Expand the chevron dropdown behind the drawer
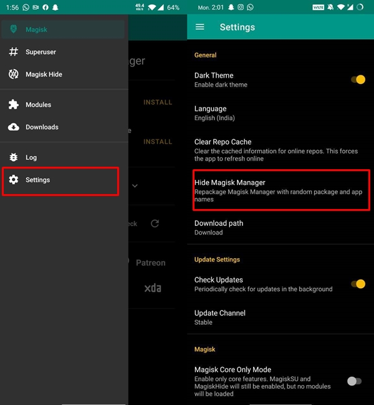Screen dimensions: 374x405 pos(135,186)
